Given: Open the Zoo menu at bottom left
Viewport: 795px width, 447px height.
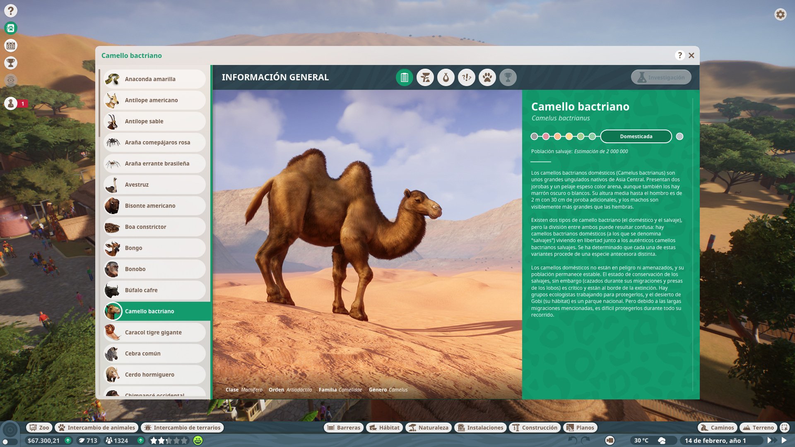Looking at the screenshot, I should (39, 428).
